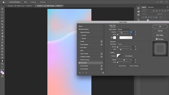The image size is (169, 95).
Task: Open the Technique Precise dropdown
Action: [x=120, y=44]
